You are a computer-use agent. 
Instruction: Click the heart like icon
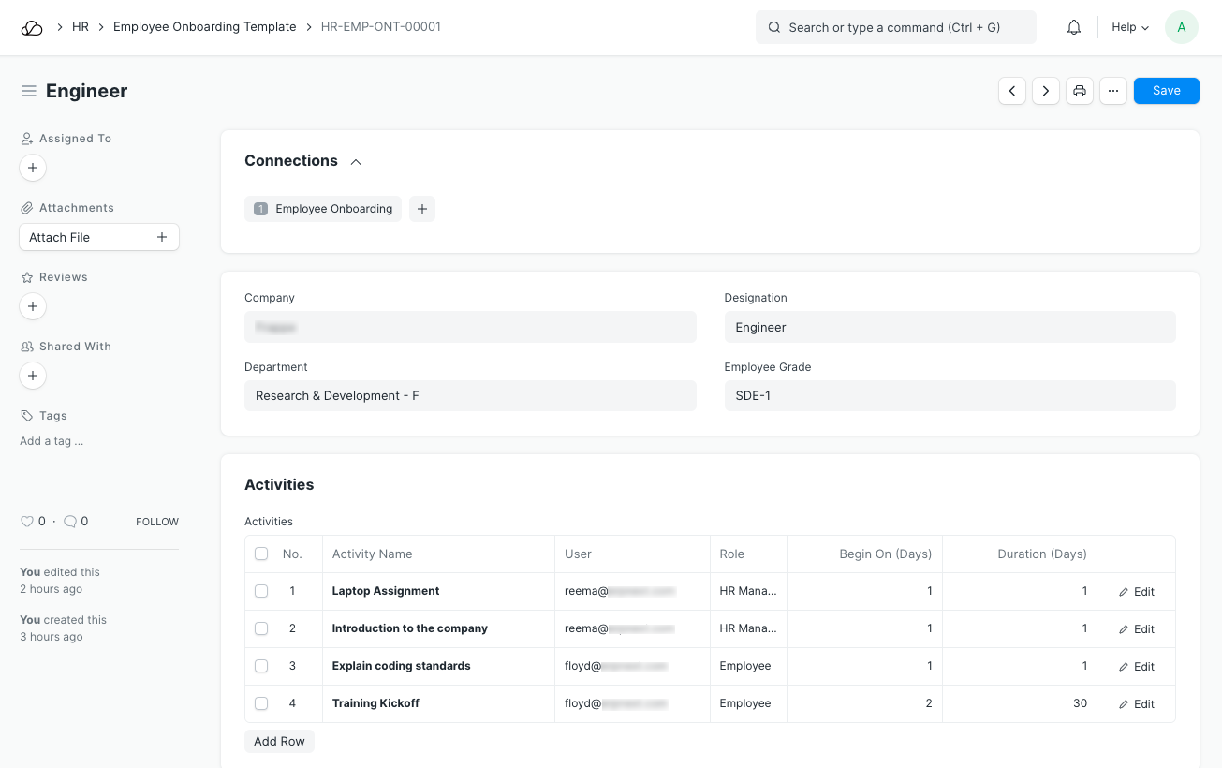27,522
